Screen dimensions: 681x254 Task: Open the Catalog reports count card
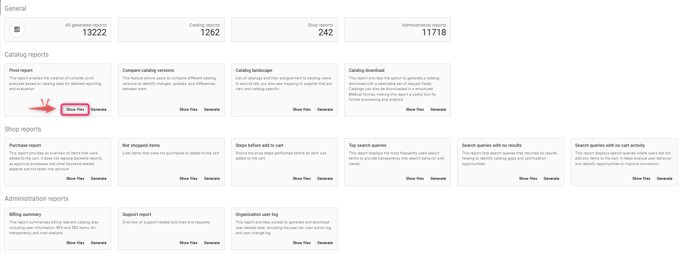[x=171, y=30]
